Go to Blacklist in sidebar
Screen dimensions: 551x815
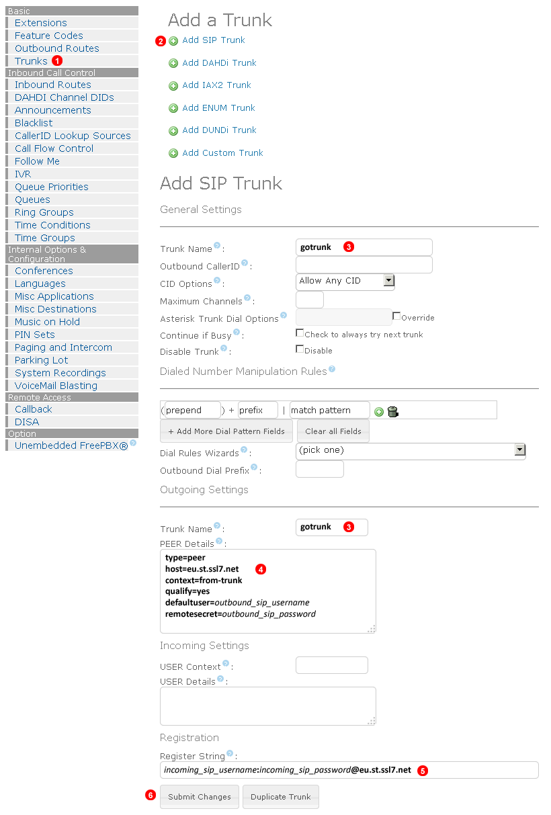(x=34, y=123)
